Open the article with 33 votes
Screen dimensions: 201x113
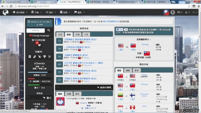click(x=80, y=78)
